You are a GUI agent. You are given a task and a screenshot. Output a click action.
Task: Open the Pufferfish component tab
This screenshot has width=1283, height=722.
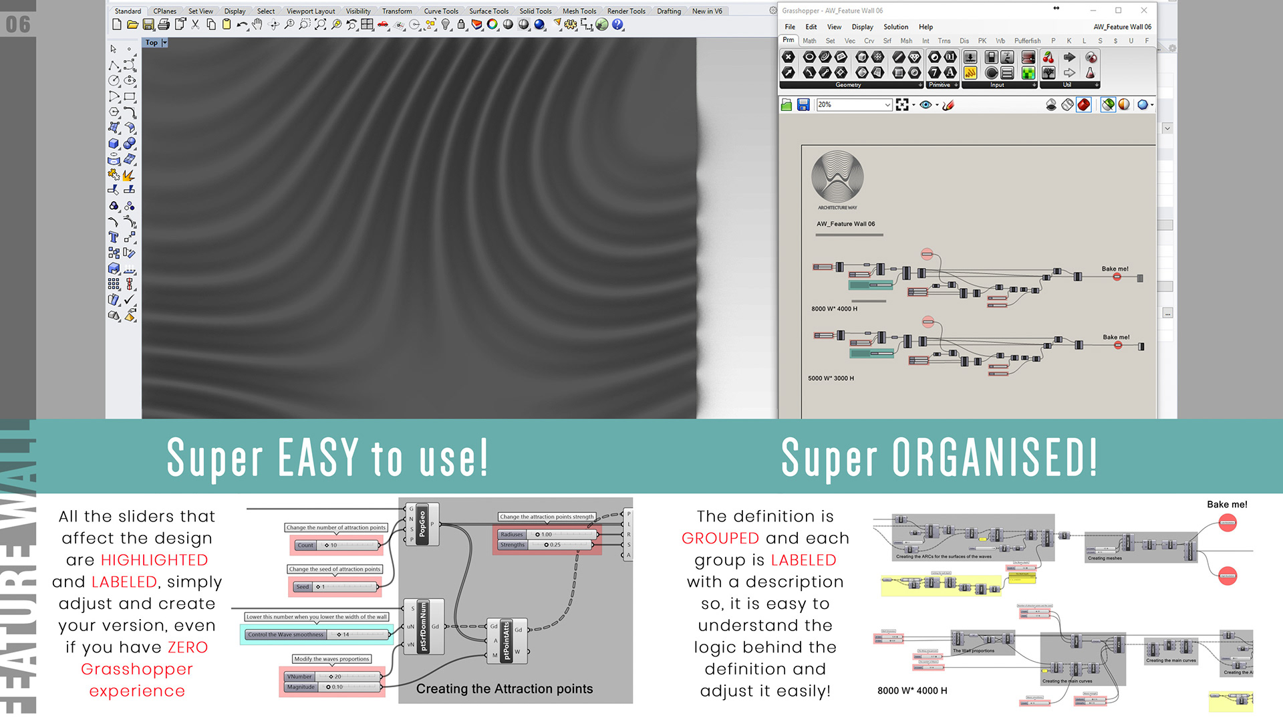1027,41
